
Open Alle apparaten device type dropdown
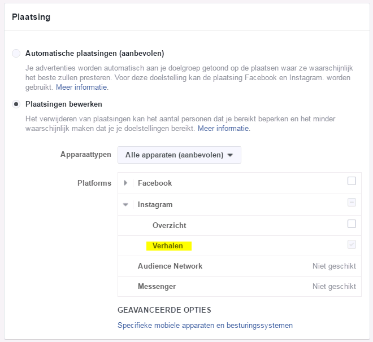179,155
